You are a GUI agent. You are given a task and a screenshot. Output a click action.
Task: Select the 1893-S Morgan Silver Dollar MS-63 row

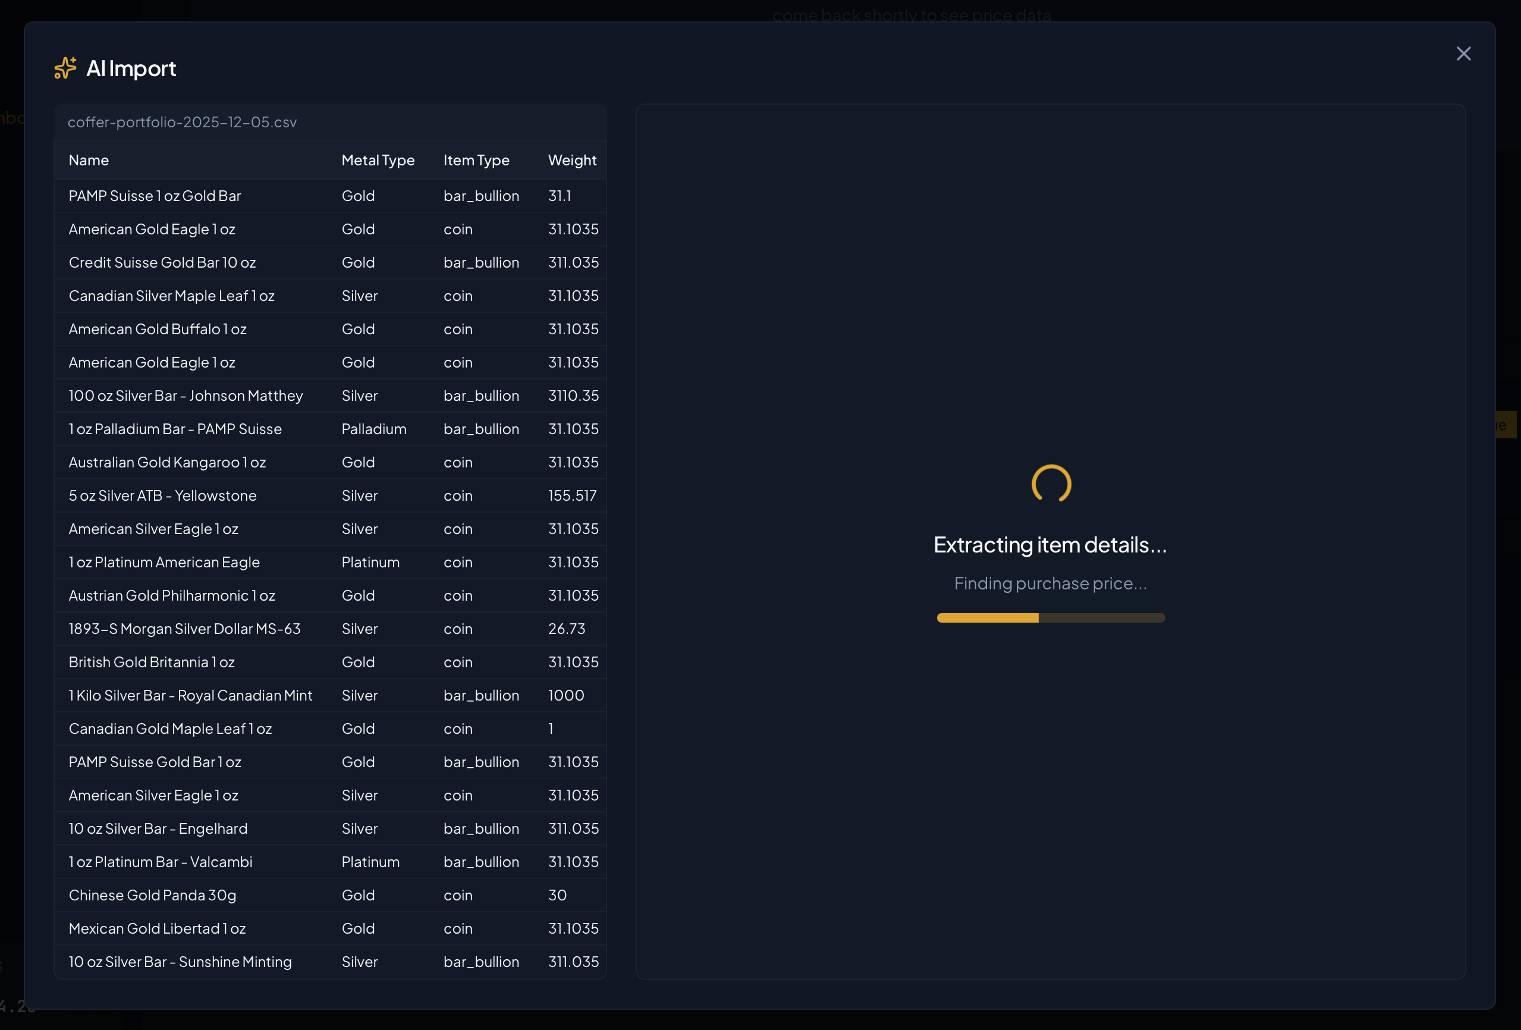click(x=262, y=628)
